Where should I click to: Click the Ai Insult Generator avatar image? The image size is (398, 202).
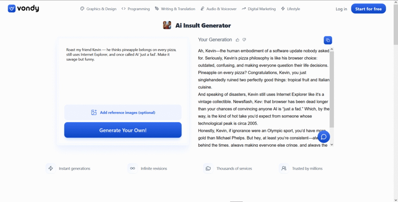point(167,25)
